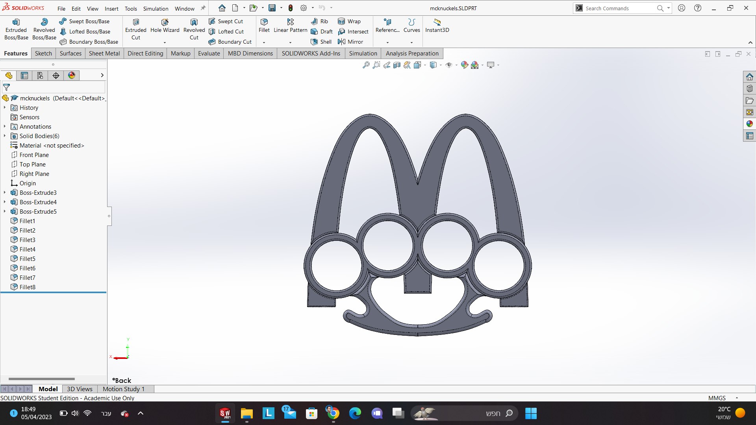Image resolution: width=756 pixels, height=425 pixels.
Task: Open the Simulation menu
Action: coord(156,9)
